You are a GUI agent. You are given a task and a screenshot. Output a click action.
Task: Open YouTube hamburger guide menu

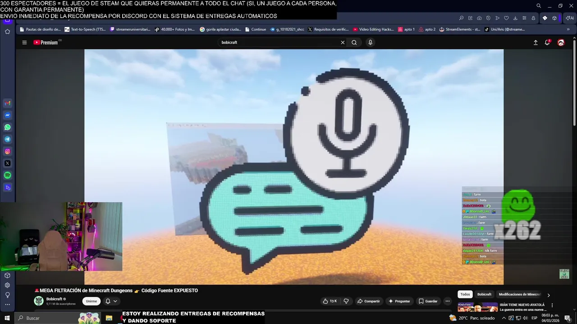coord(24,42)
